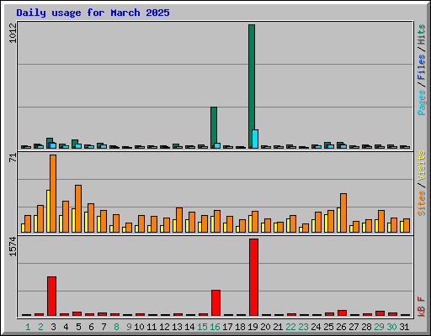Click day label 24 on the x-axis

coord(316,327)
